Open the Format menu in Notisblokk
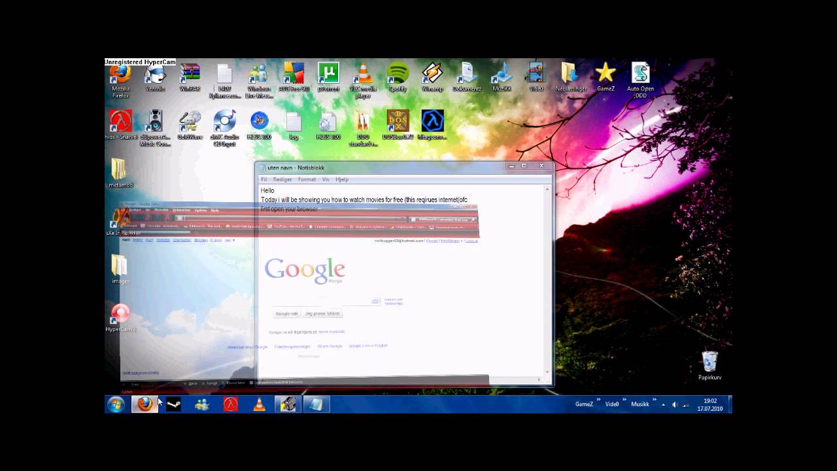837x471 pixels. point(307,179)
